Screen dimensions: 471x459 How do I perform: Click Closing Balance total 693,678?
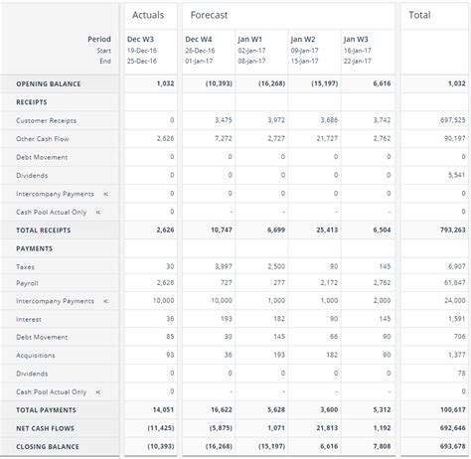coord(453,446)
